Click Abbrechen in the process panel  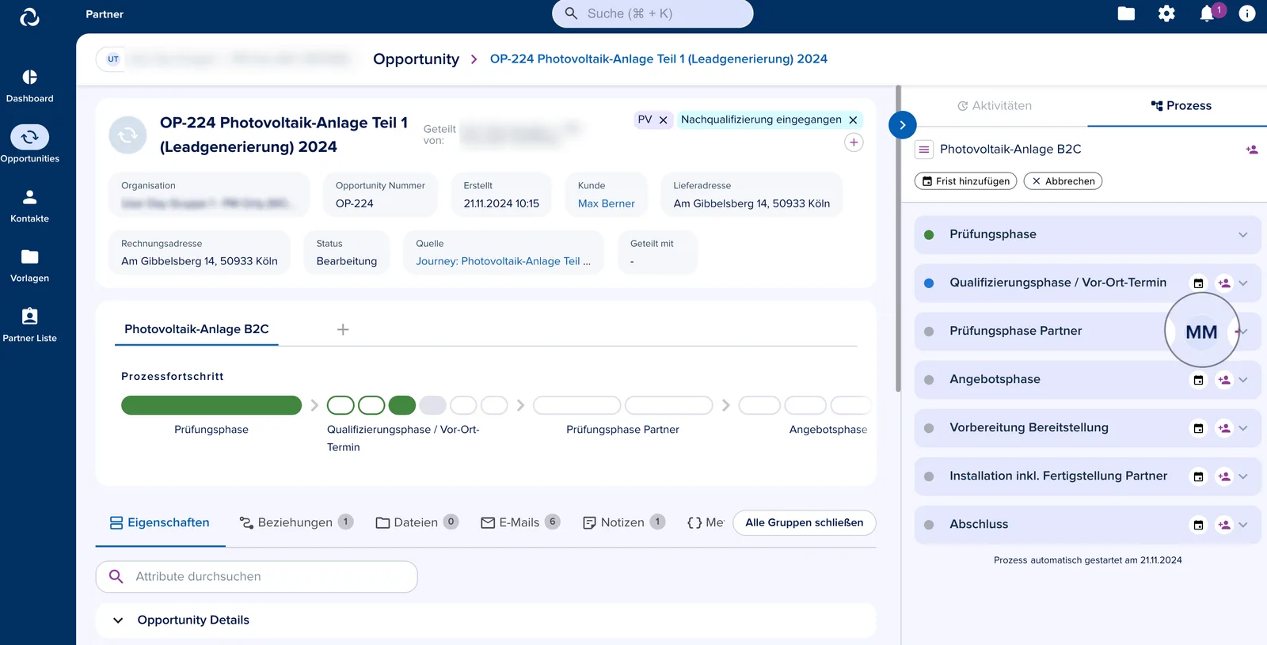[x=1063, y=181]
